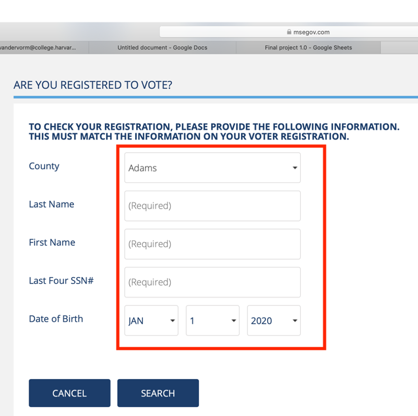Click the lock icon beside msegov.com

[289, 32]
